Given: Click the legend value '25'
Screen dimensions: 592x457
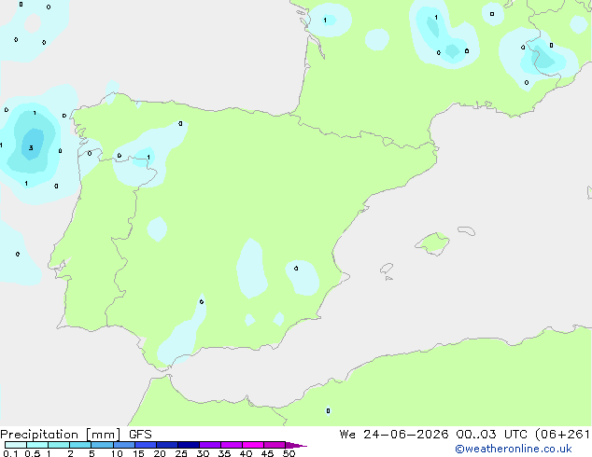Looking at the screenshot, I should [x=181, y=453].
